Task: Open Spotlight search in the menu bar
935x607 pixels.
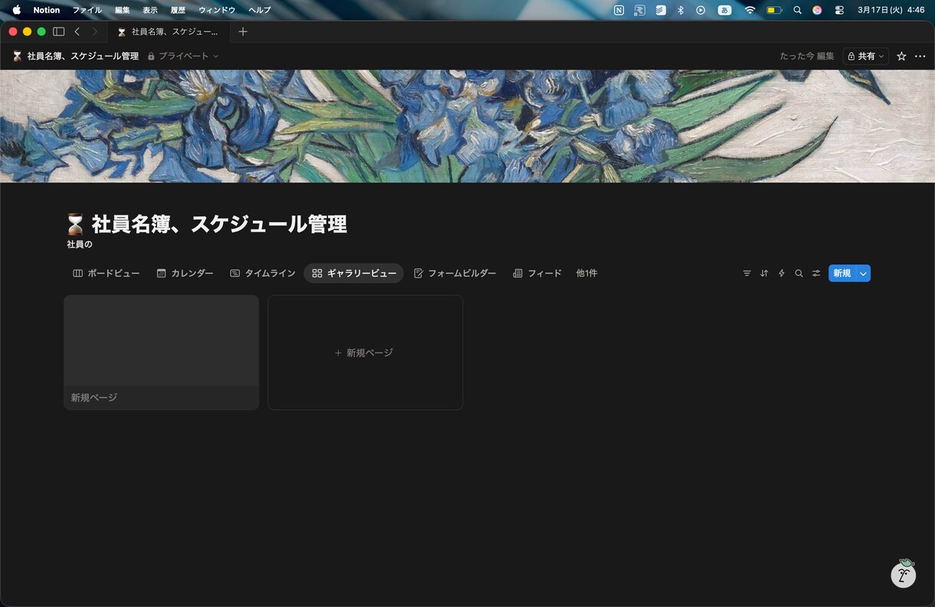Action: coord(797,10)
